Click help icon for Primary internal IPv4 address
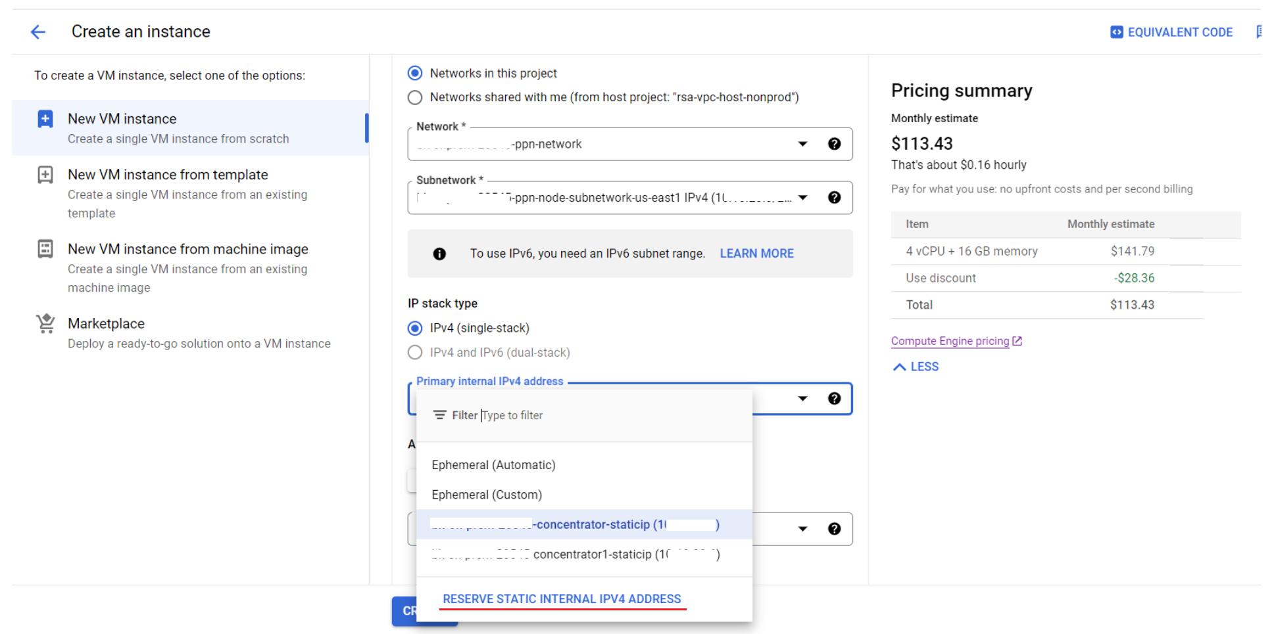The height and width of the screenshot is (634, 1274). point(834,399)
